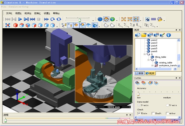Click the fast forward double-arrow icon
The height and width of the screenshot is (126, 185).
pos(46,19)
